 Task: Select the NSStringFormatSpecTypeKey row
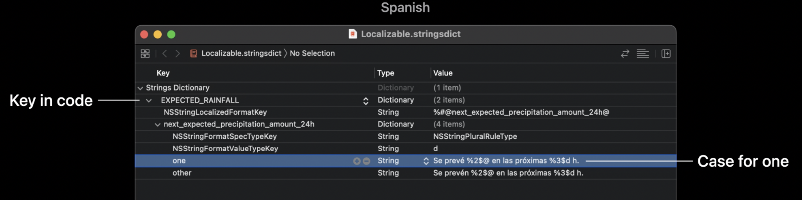point(406,137)
